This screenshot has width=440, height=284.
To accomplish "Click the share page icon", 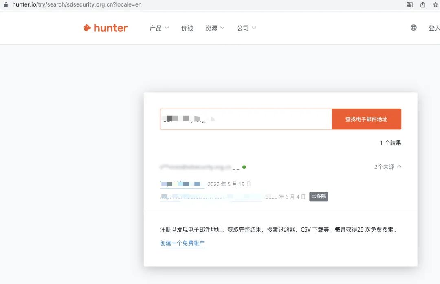I will (422, 4).
